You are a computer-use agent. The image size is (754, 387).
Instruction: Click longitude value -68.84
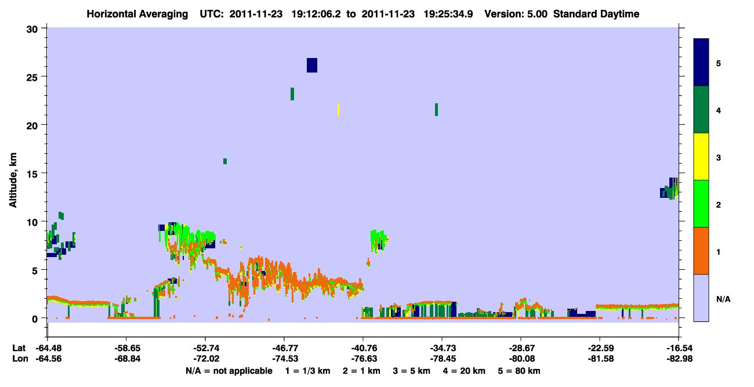[126, 359]
